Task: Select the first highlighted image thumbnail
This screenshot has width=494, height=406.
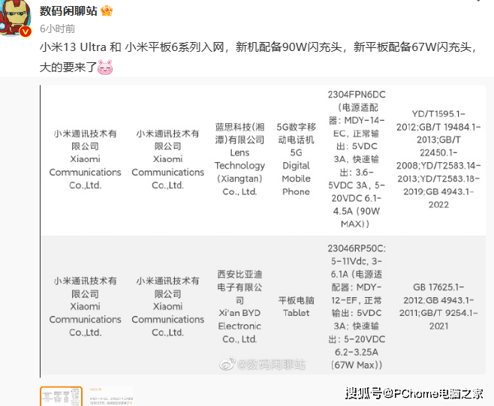Action: click(x=61, y=396)
